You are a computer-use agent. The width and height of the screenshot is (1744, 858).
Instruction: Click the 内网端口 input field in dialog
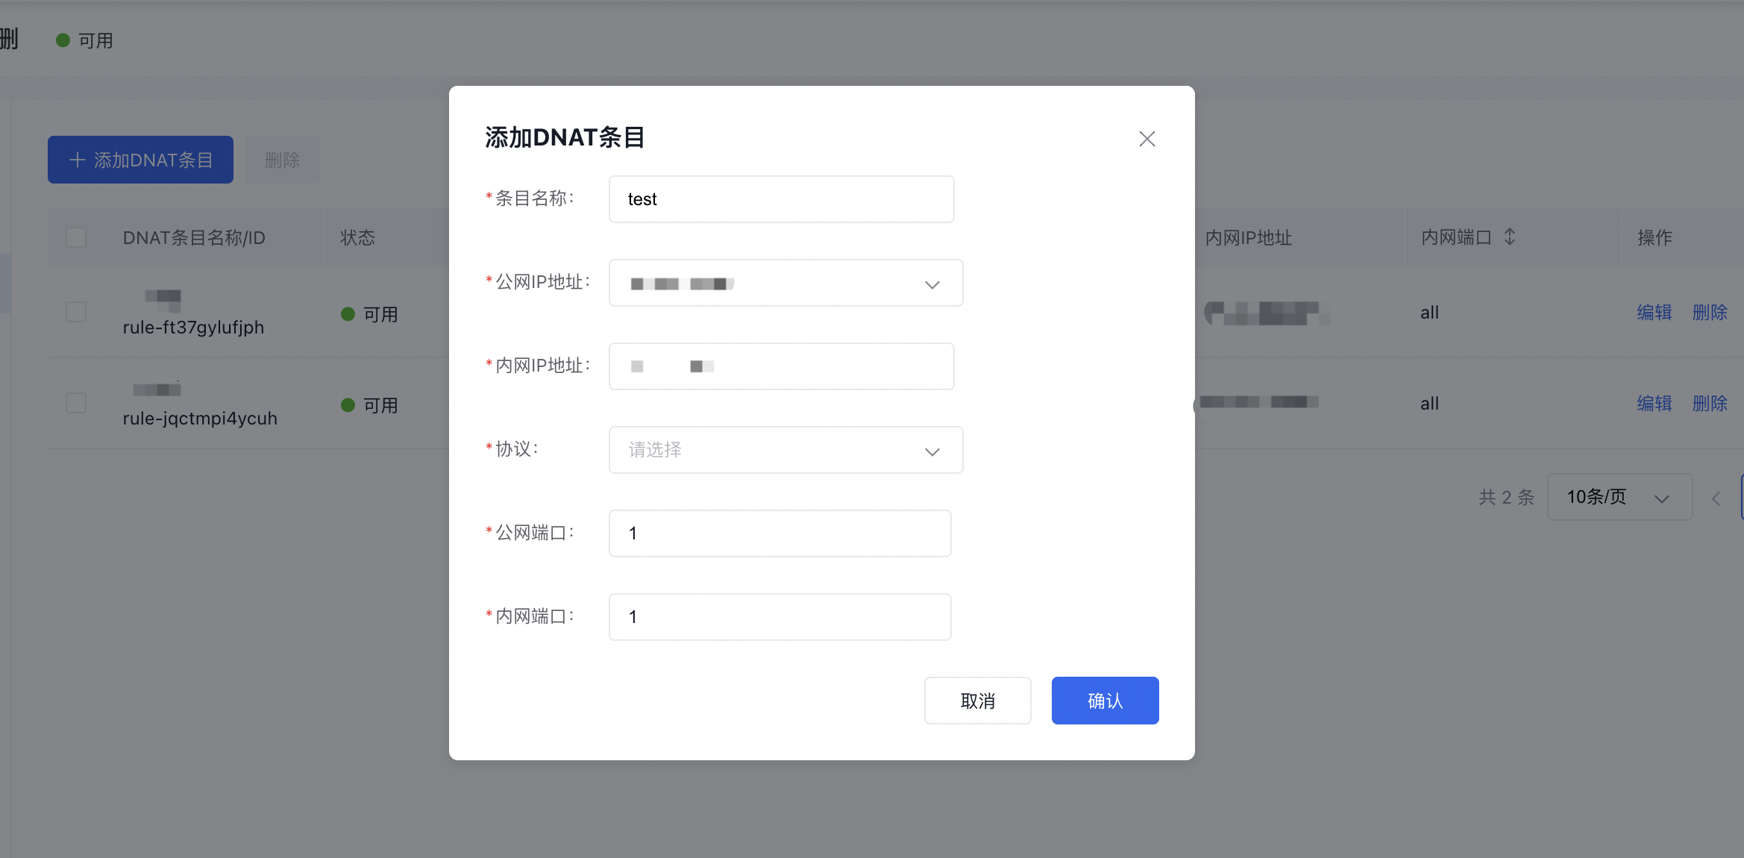click(x=780, y=617)
